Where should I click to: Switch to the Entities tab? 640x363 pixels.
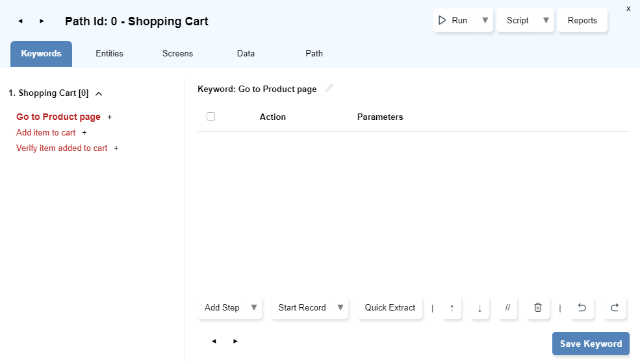[x=109, y=54]
